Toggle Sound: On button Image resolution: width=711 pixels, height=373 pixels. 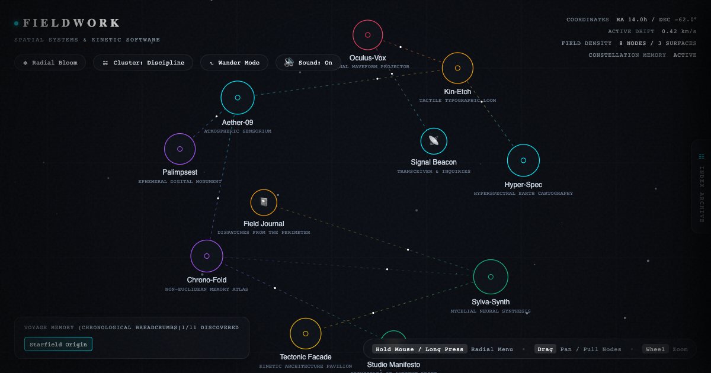[x=308, y=63]
